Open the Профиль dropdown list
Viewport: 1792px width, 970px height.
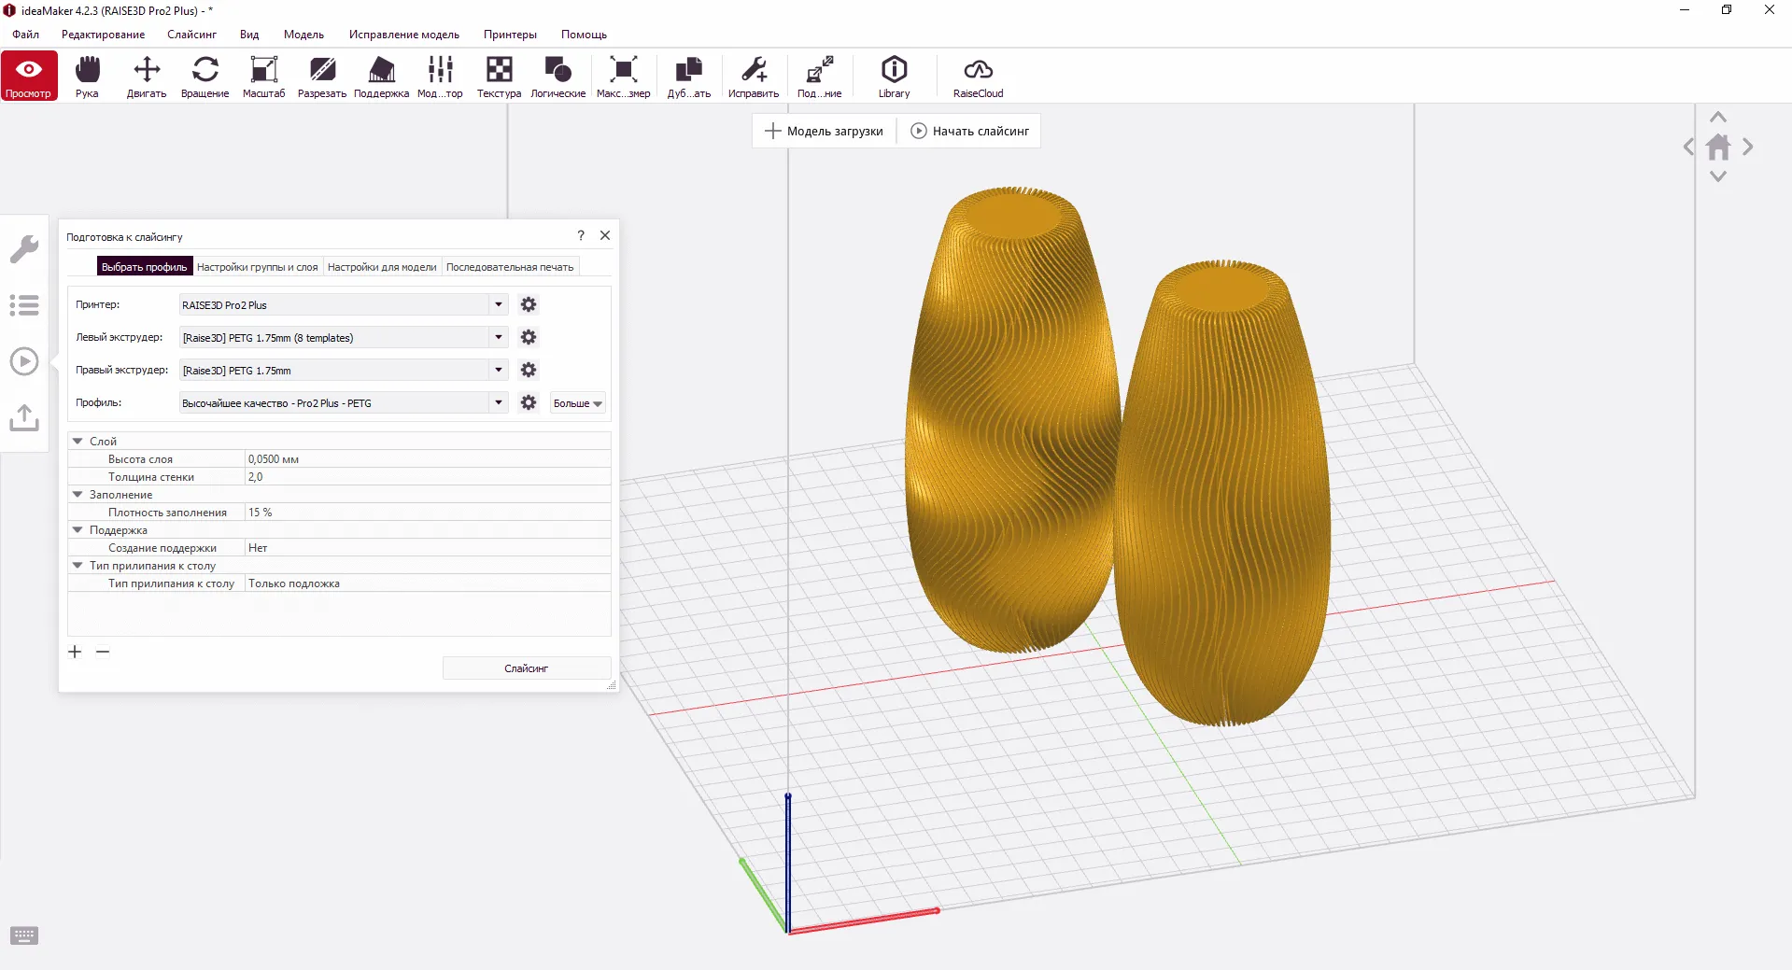(x=499, y=402)
